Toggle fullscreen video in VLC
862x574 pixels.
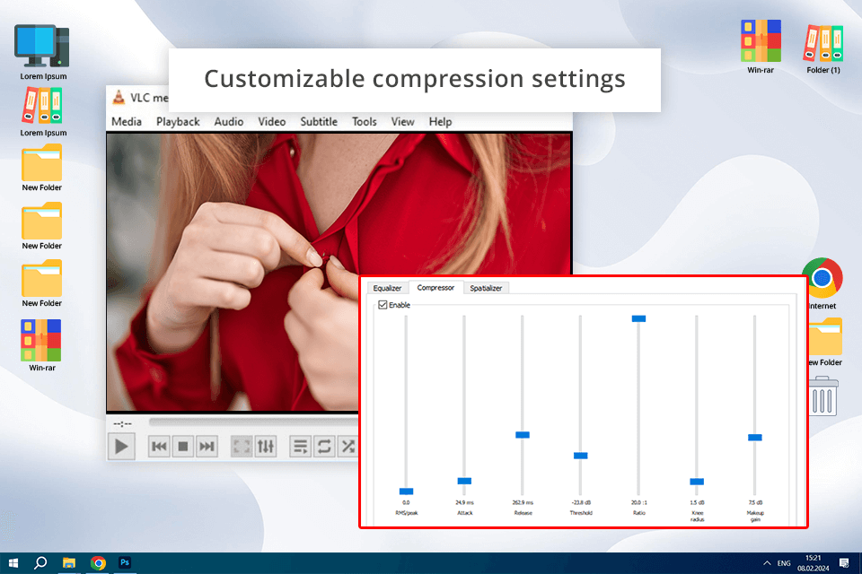242,447
